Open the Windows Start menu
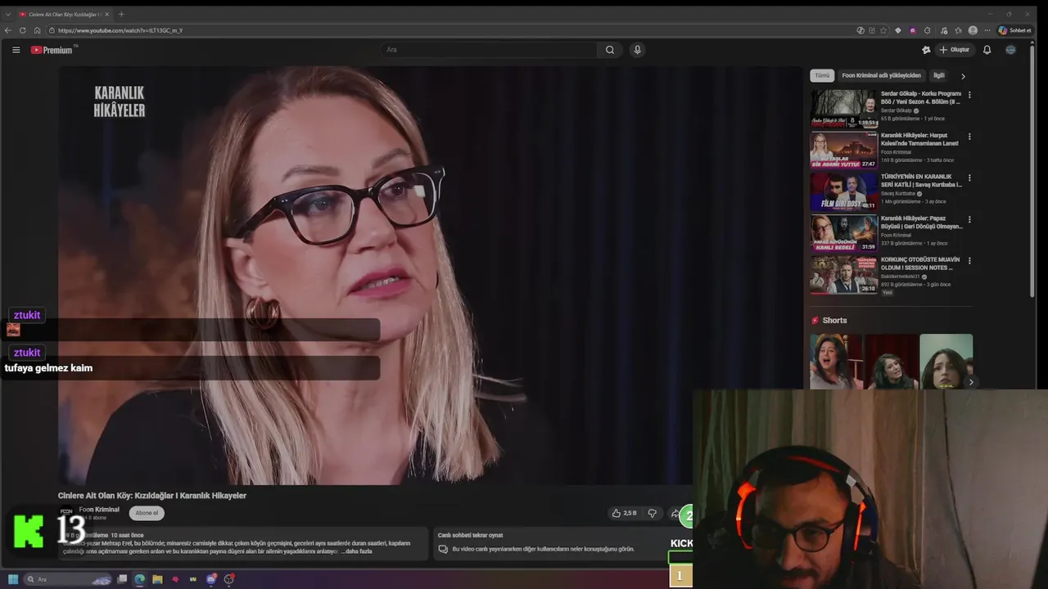 (13, 579)
